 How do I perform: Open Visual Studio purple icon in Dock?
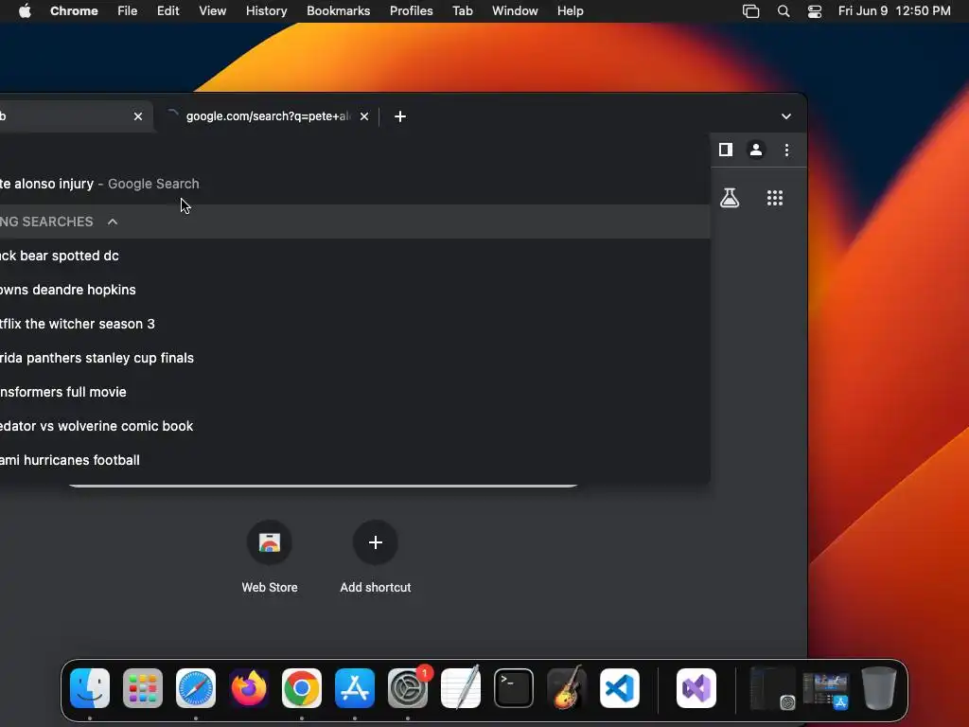tap(696, 688)
